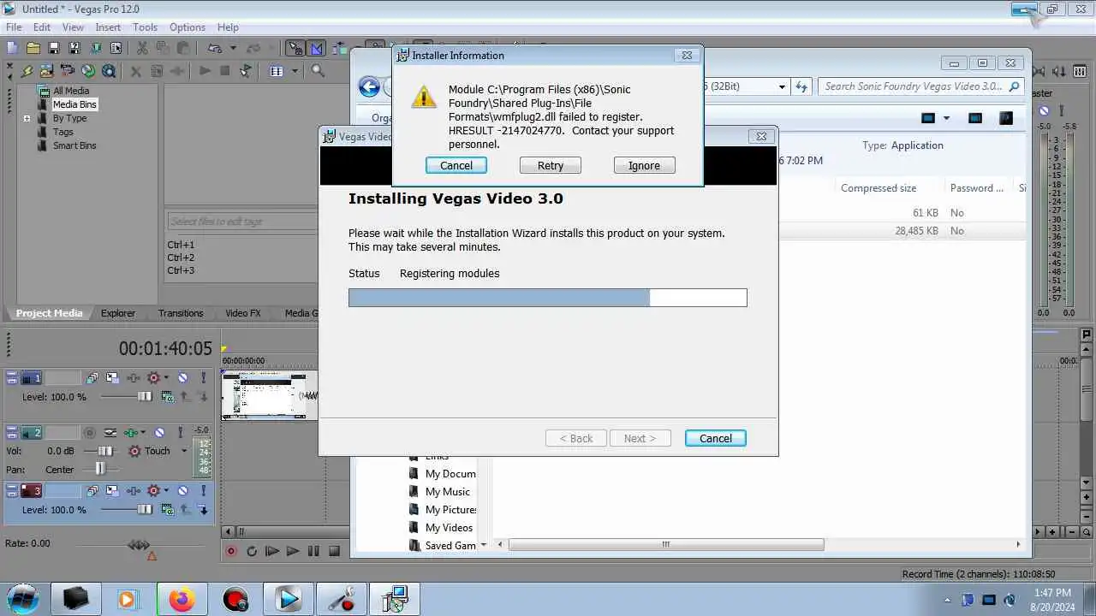1096x616 pixels.
Task: Open the address bar dropdown in Explorer window
Action: [x=782, y=86]
